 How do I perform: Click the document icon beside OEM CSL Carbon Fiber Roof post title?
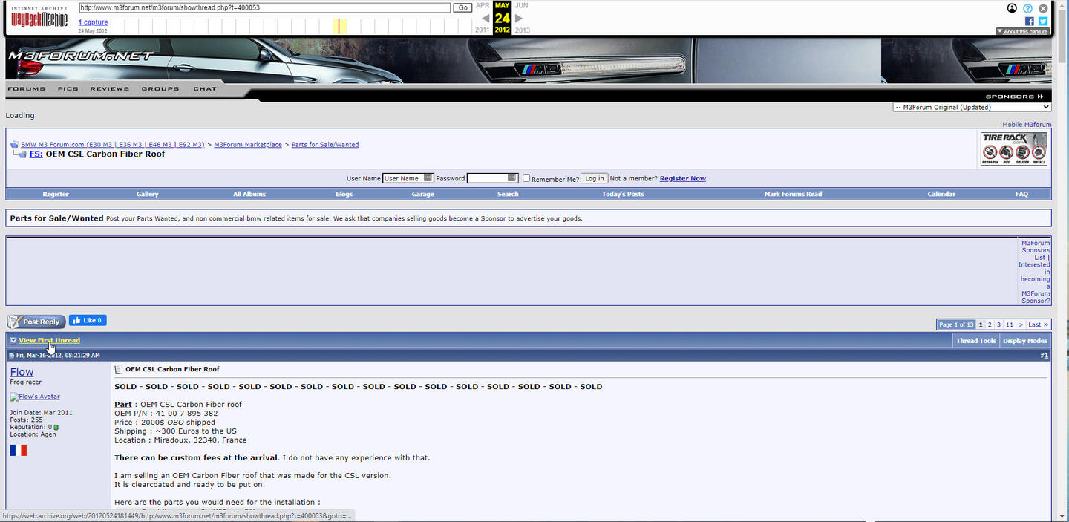point(118,369)
